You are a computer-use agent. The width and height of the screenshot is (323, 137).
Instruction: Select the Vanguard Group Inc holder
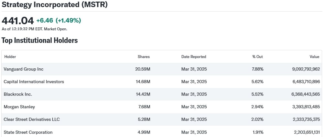[x=24, y=69]
